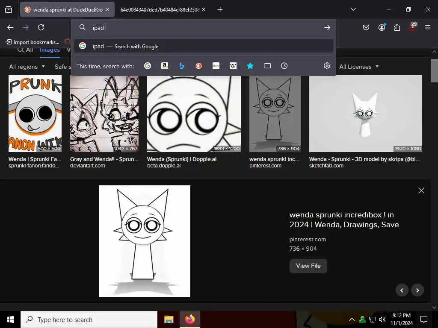Open the volume control in tray
The width and height of the screenshot is (438, 328).
382,319
